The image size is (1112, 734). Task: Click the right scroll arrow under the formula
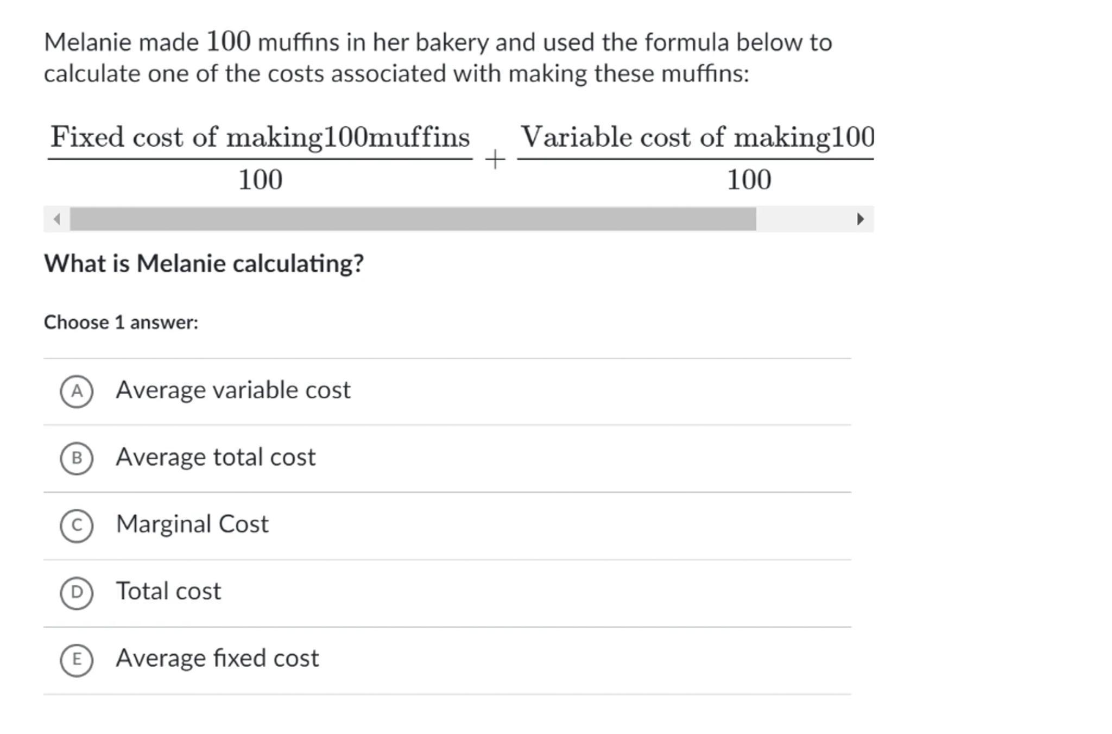coord(860,219)
